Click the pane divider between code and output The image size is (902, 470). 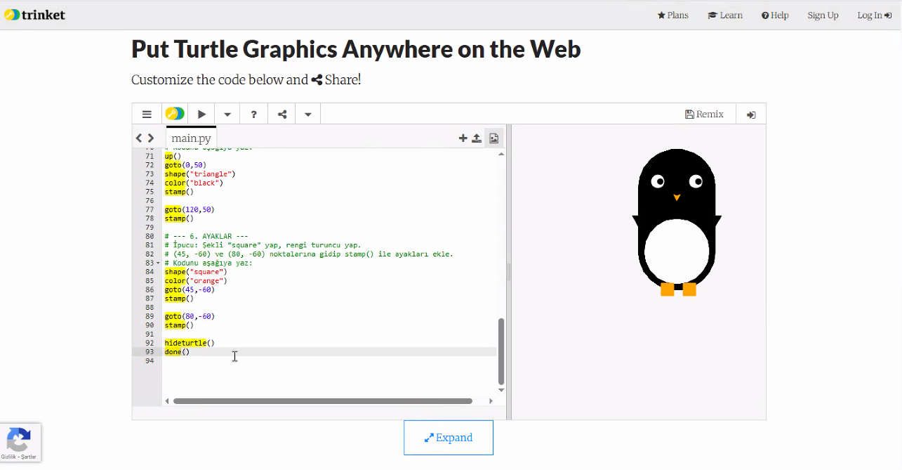pyautogui.click(x=509, y=273)
